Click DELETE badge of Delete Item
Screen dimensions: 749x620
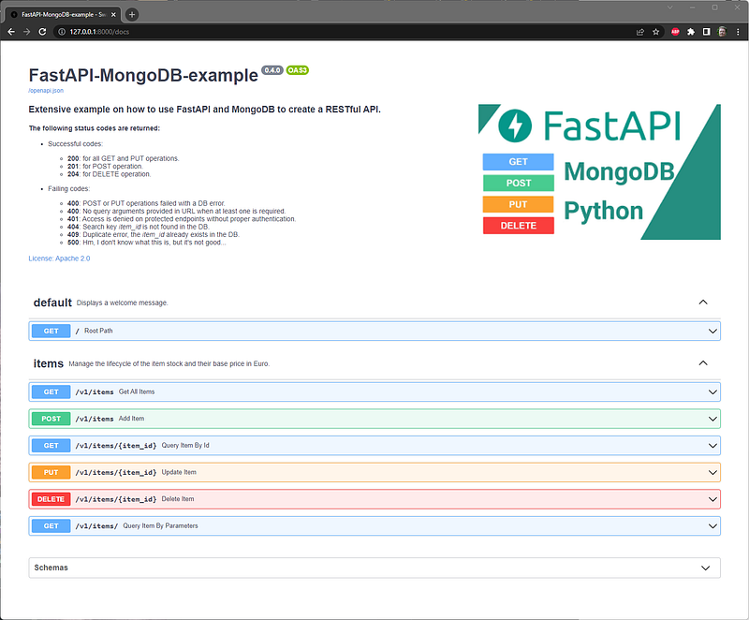[51, 499]
